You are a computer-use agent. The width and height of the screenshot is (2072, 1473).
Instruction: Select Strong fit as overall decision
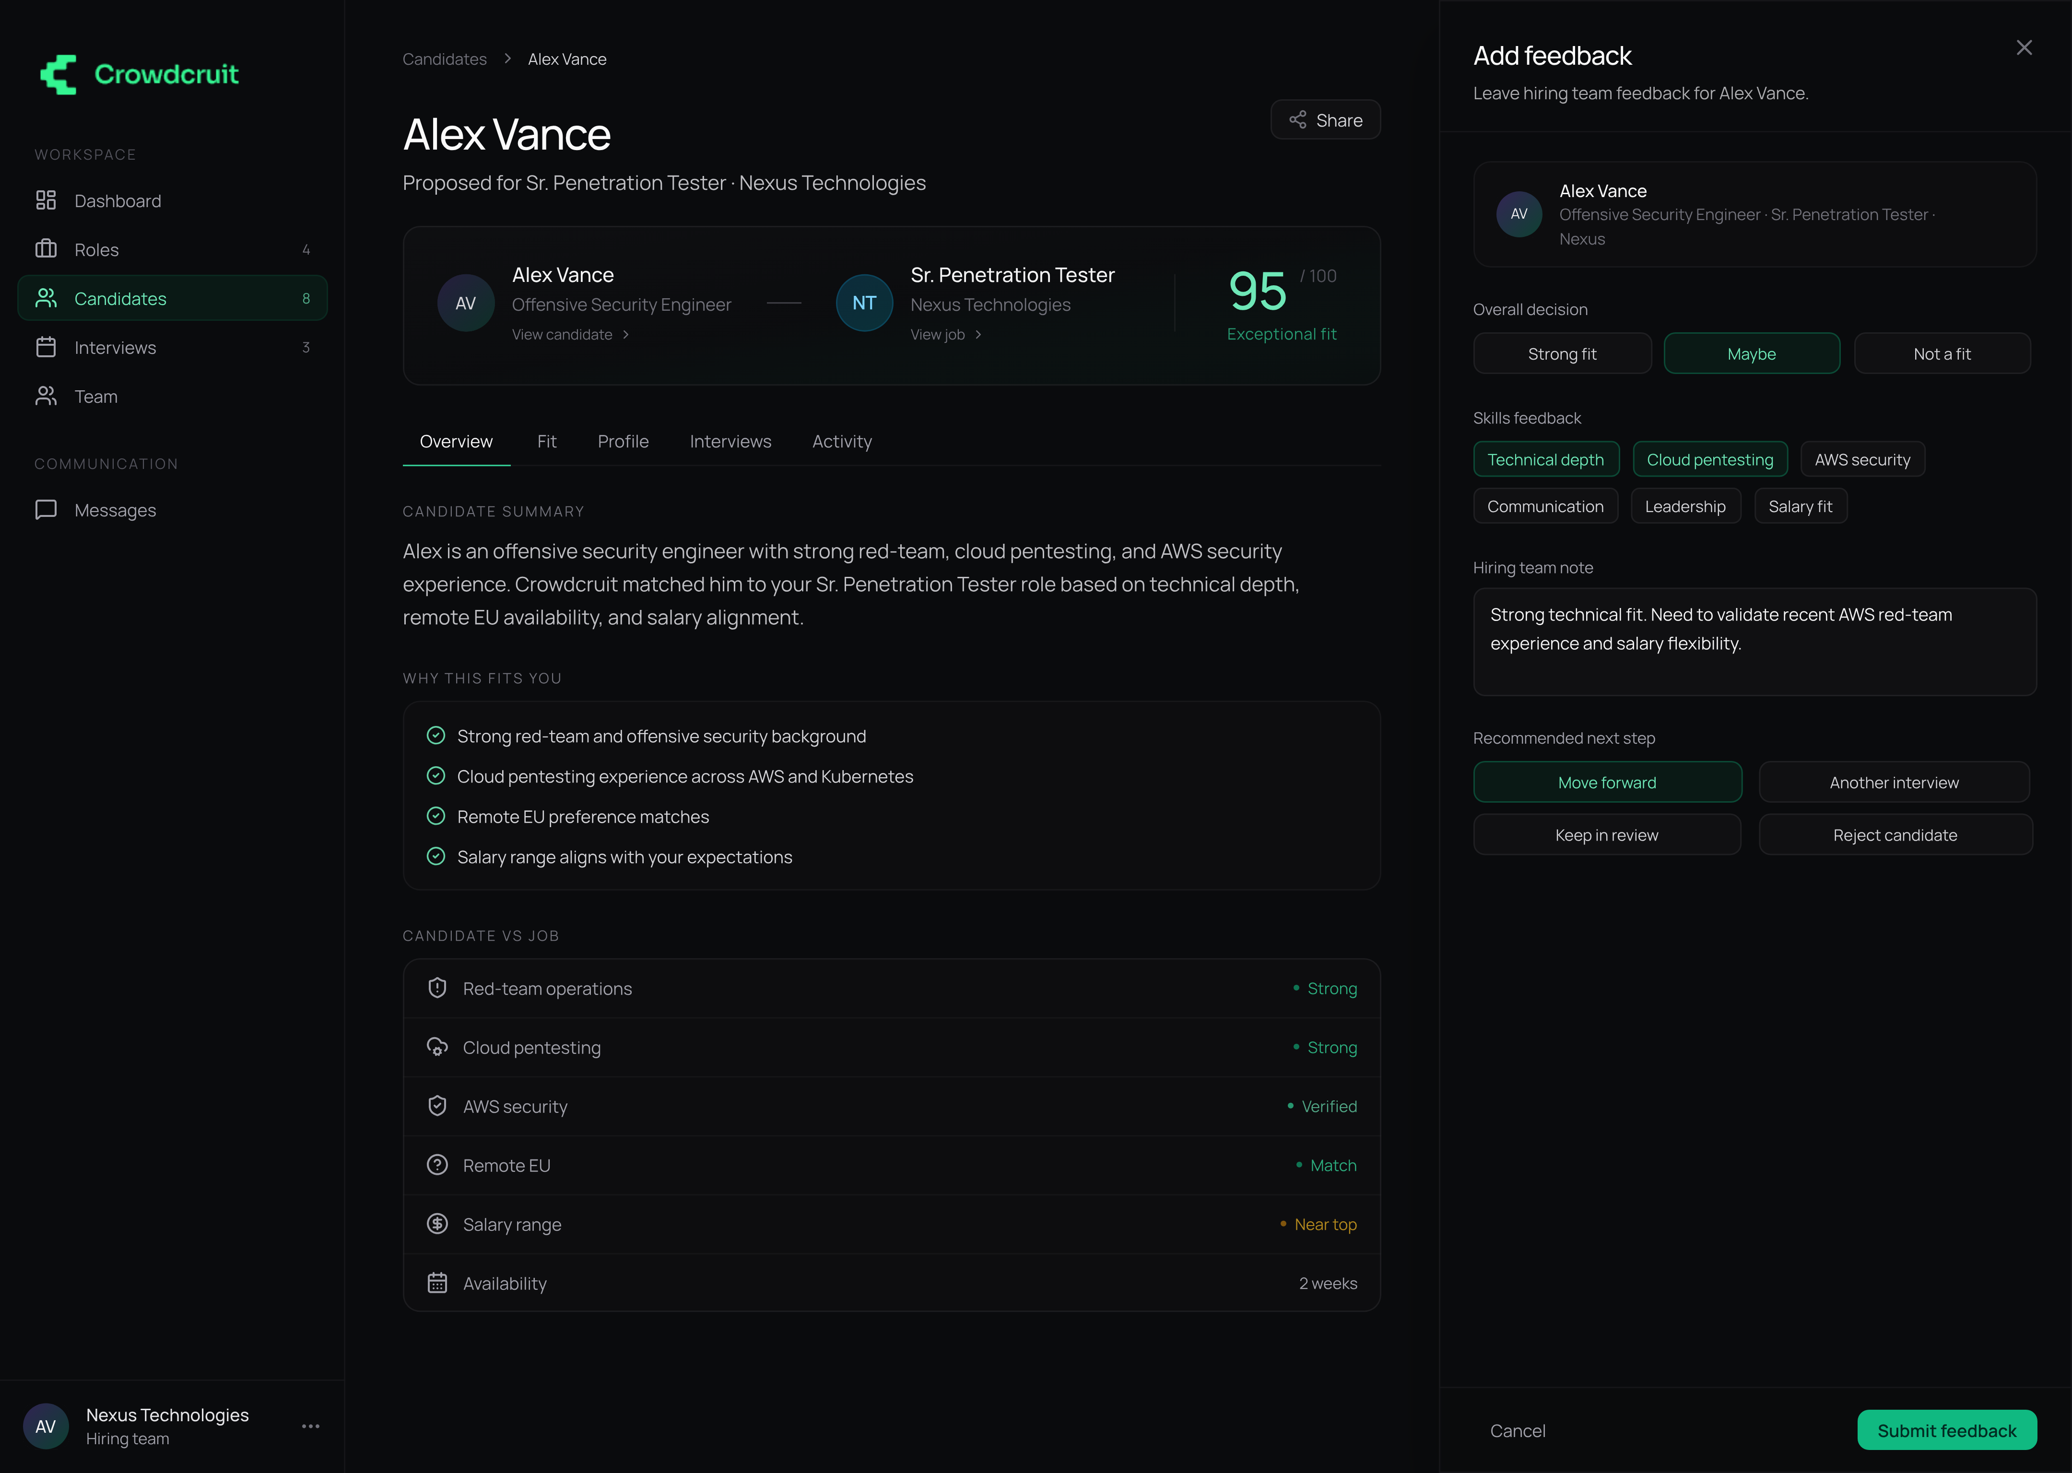pos(1562,354)
